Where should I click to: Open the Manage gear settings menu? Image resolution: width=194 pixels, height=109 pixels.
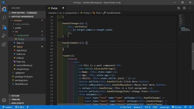click(4, 100)
